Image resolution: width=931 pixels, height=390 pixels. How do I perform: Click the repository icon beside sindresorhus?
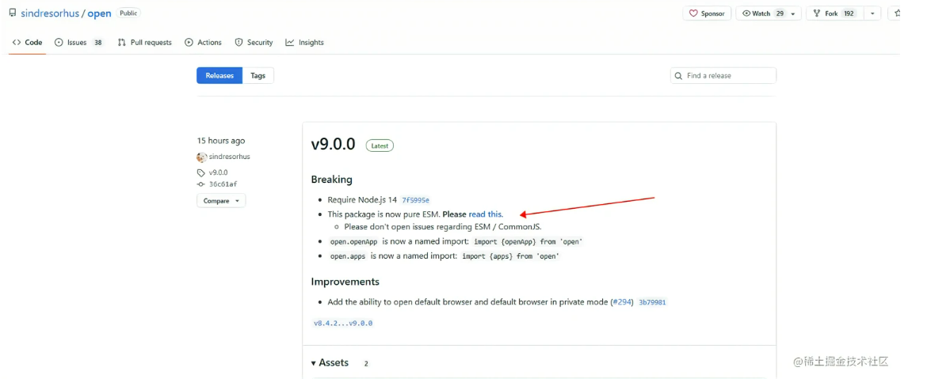(13, 13)
